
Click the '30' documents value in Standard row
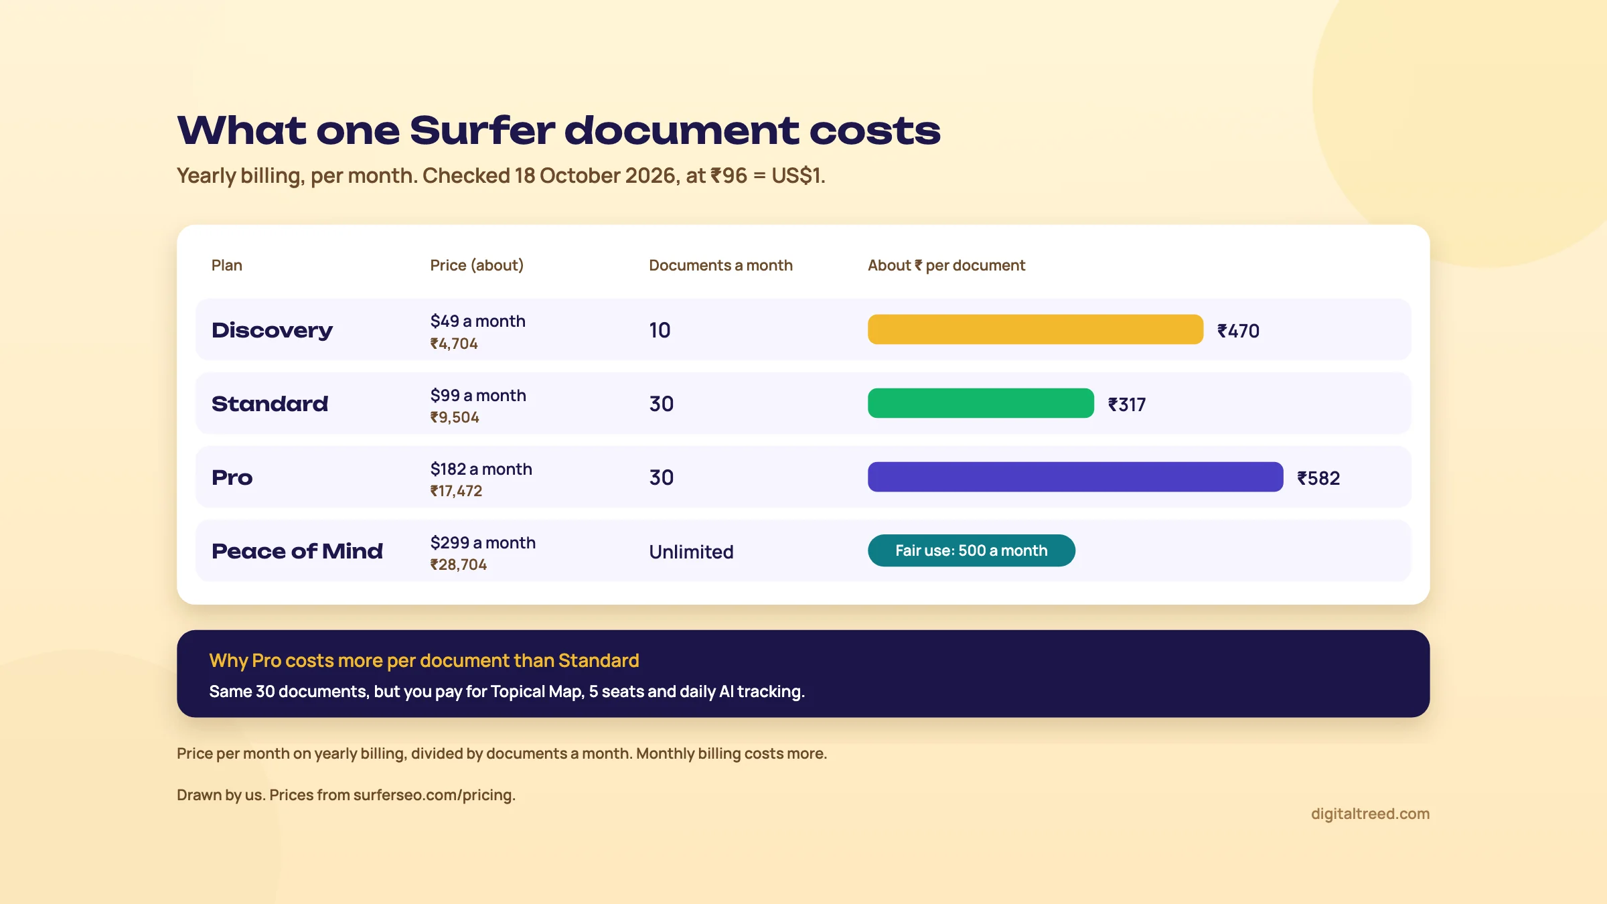[x=661, y=404]
